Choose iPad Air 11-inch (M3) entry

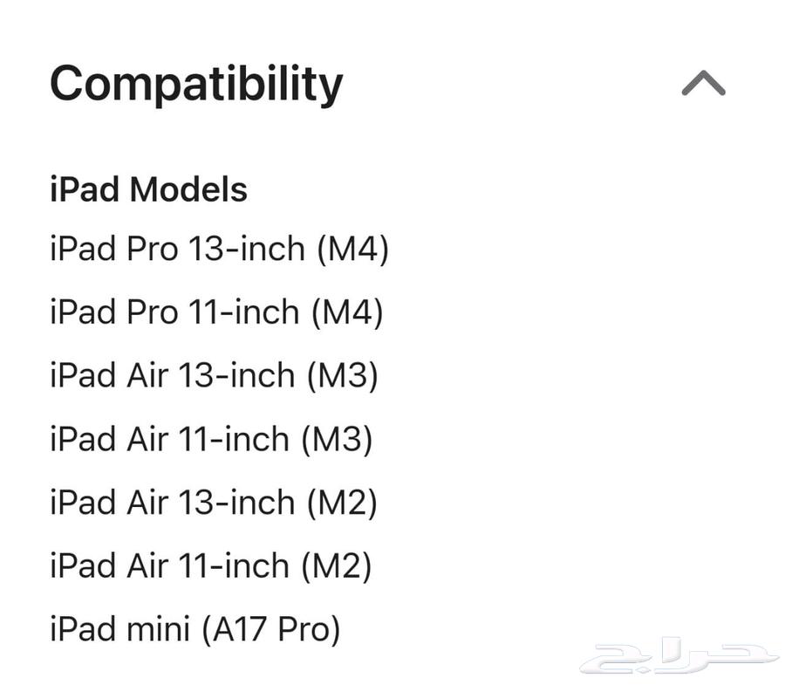point(211,439)
